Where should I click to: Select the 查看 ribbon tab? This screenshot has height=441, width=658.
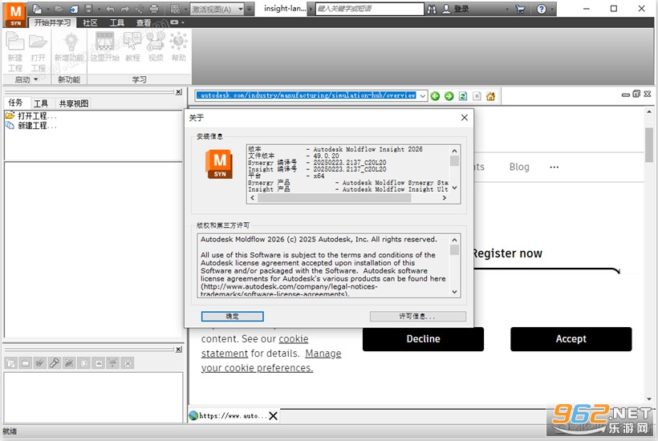144,22
